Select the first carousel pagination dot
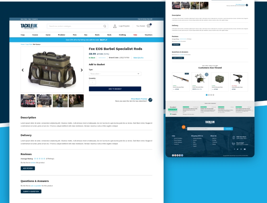267x203 pixels. [x=207, y=95]
